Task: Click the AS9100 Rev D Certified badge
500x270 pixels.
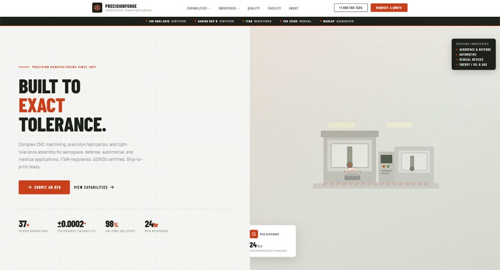Action: pos(214,21)
